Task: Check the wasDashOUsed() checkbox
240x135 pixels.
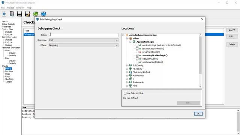Action: coord(137,58)
